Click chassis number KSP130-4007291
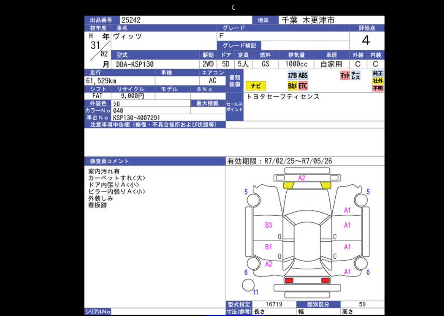The height and width of the screenshot is (316, 444). click(137, 118)
